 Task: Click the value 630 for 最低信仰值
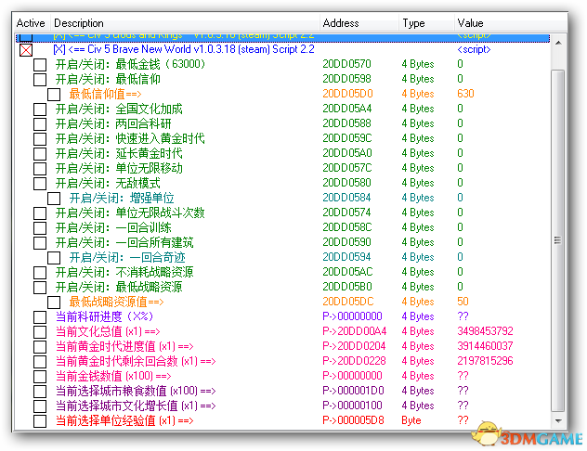pos(465,94)
